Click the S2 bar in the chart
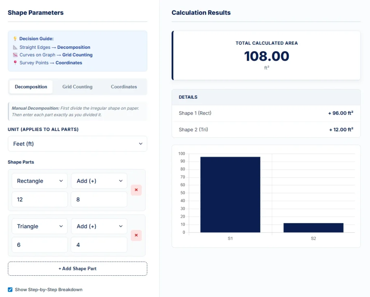The image size is (370, 297). [x=313, y=228]
